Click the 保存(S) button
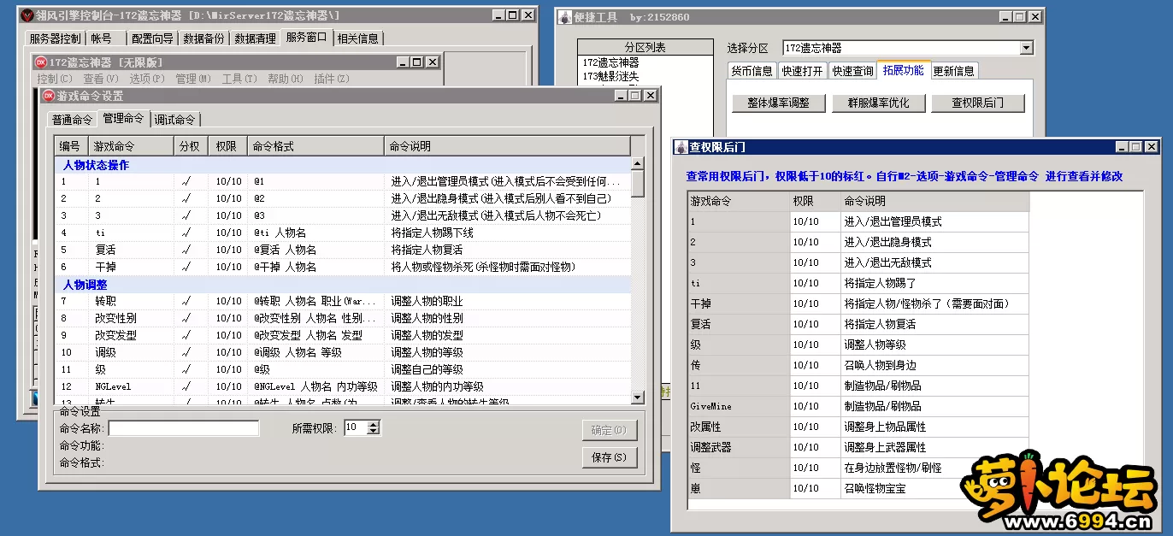The height and width of the screenshot is (536, 1173). point(610,457)
